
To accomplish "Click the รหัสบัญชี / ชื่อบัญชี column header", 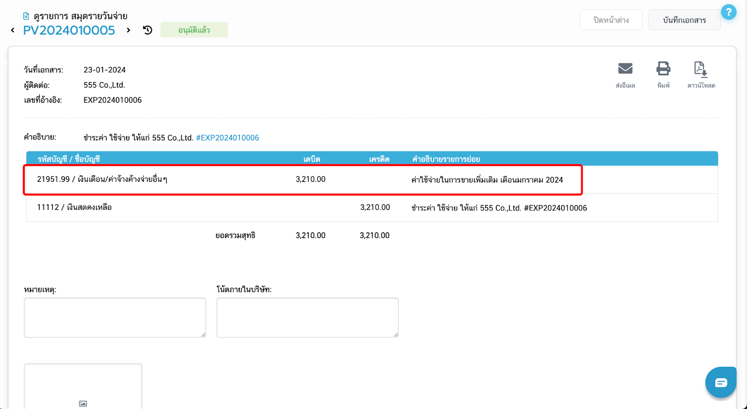I will [69, 159].
